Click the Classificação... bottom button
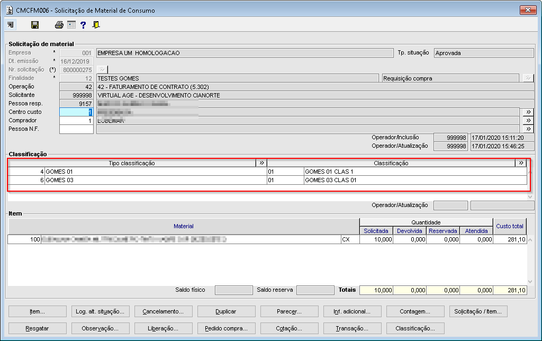 click(415, 328)
